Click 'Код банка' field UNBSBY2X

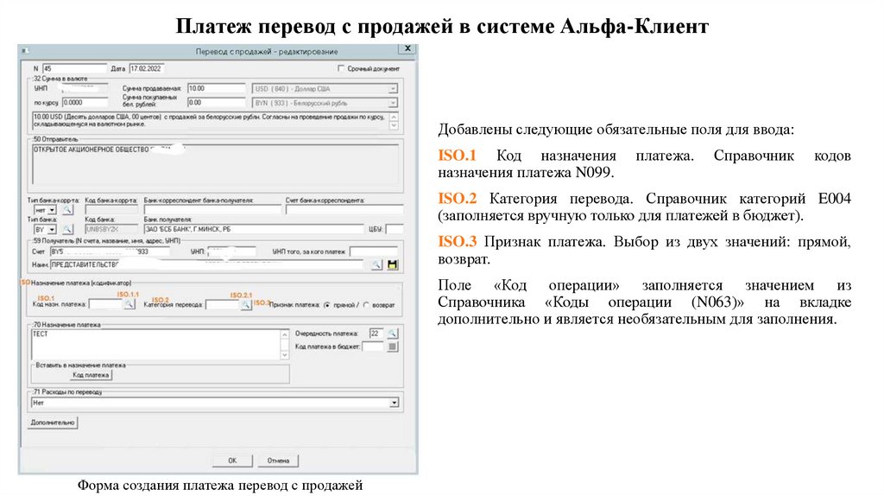[x=111, y=229]
